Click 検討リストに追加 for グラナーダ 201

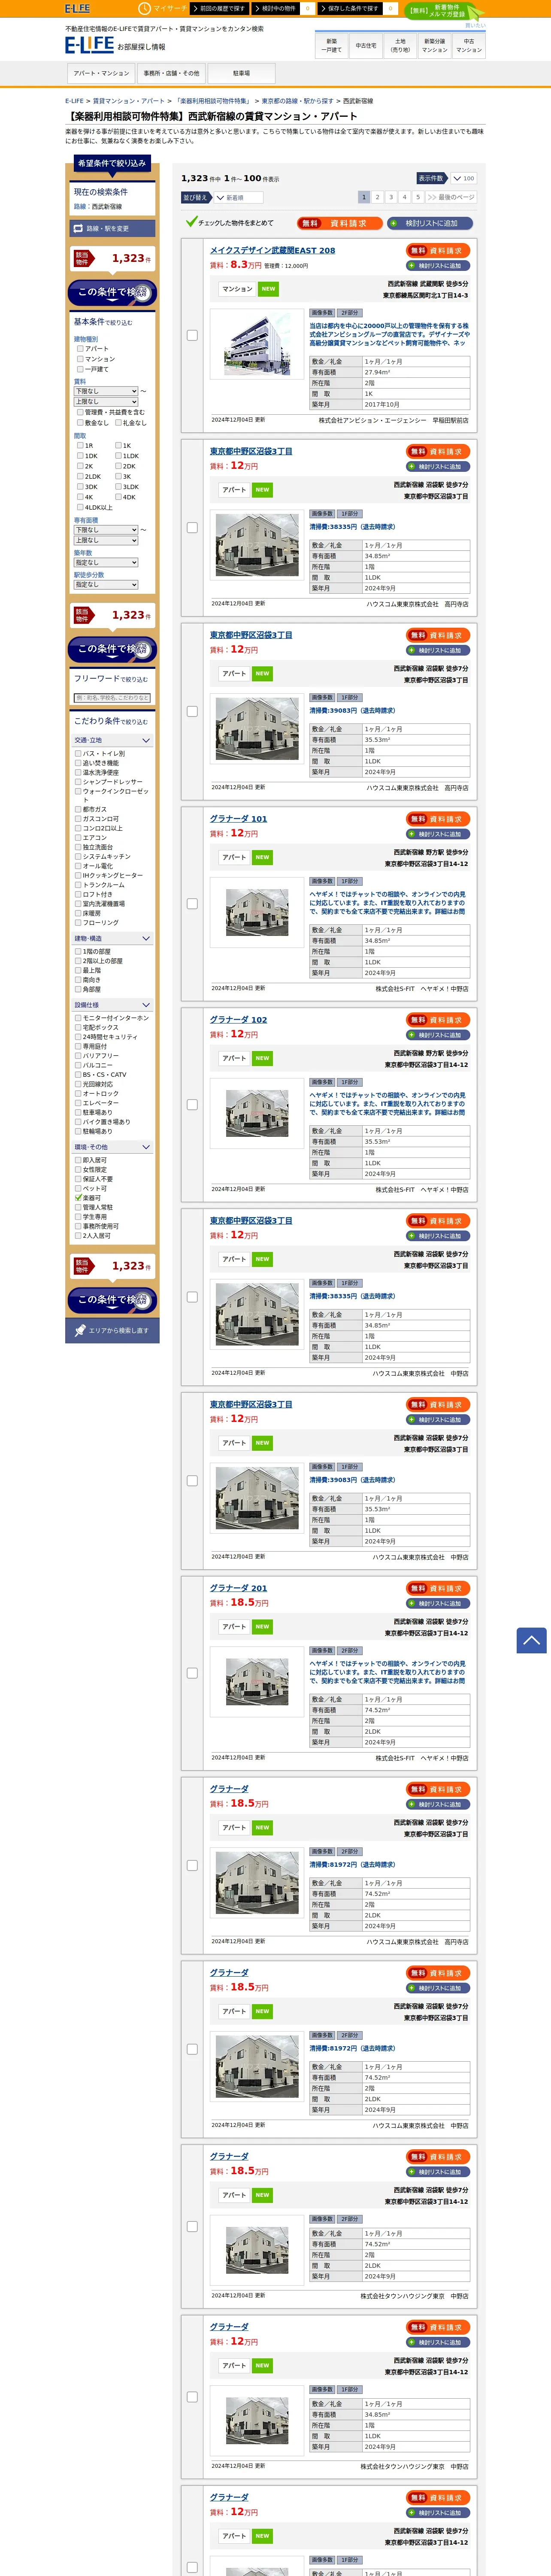pyautogui.click(x=438, y=1603)
